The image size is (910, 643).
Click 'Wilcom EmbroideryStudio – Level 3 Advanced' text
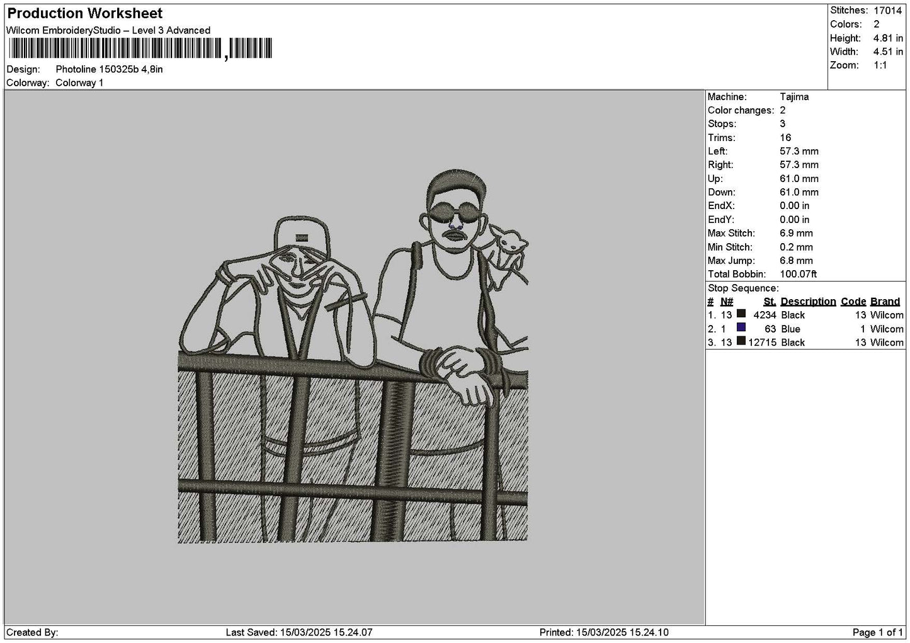pyautogui.click(x=108, y=30)
